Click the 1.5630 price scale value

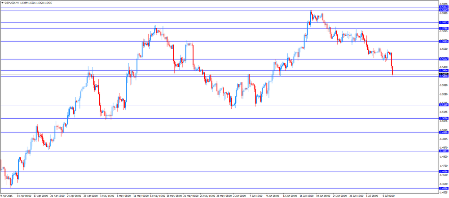click(444, 49)
